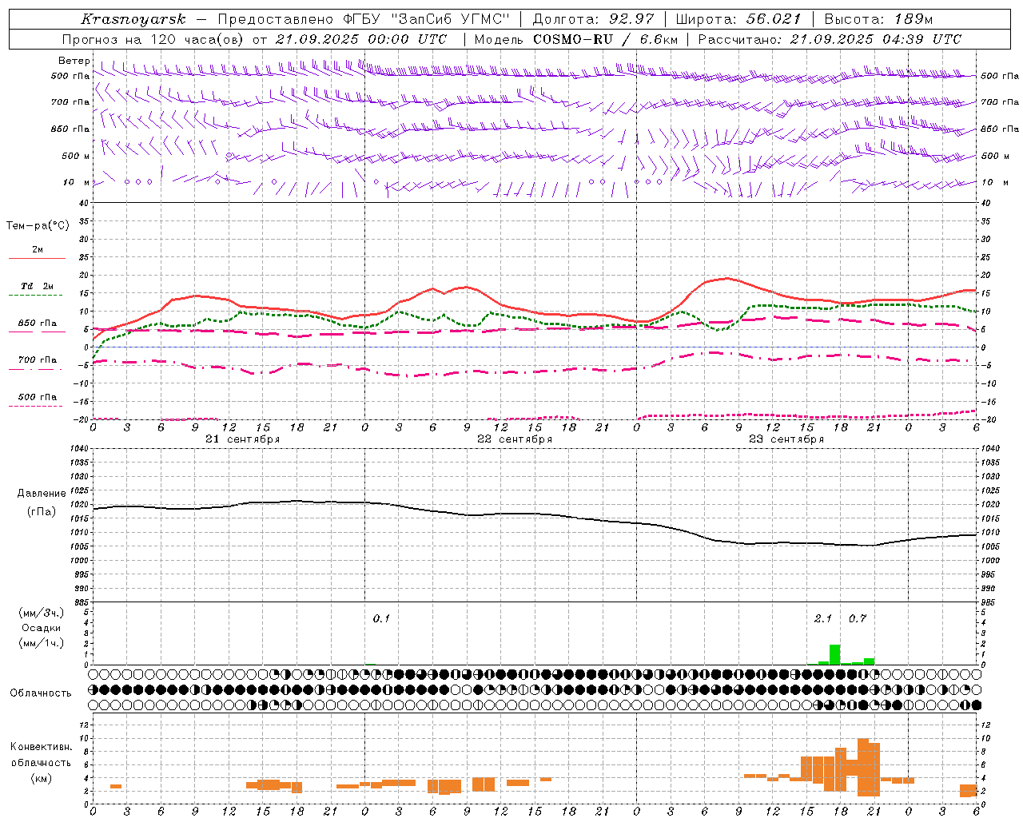Viewport: 1023px width, 818px height.
Task: Click the 'Ветер' wind panel label
Action: pos(74,61)
